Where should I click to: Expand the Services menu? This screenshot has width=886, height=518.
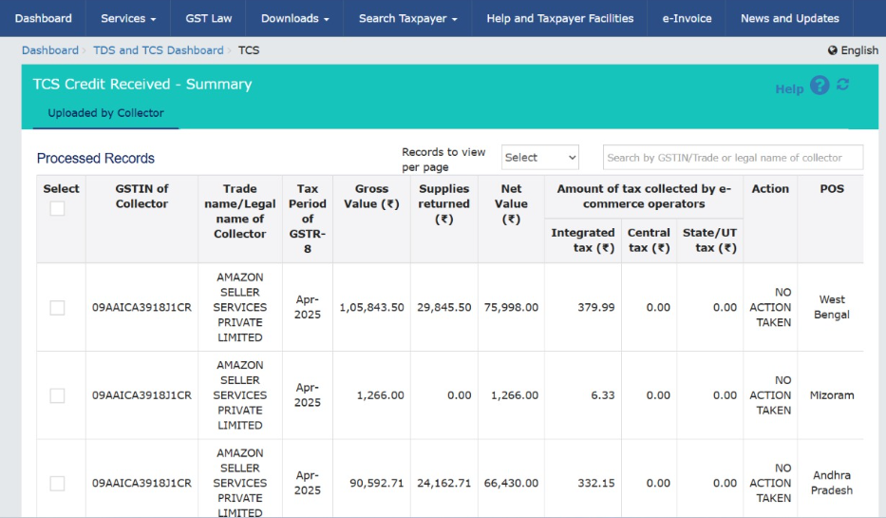click(128, 18)
